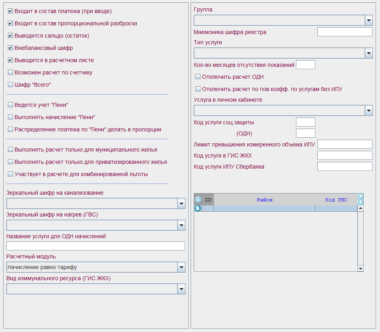Uncheck 'Входит в состав пропорциональной разброски'
380x332 pixels.
10,23
